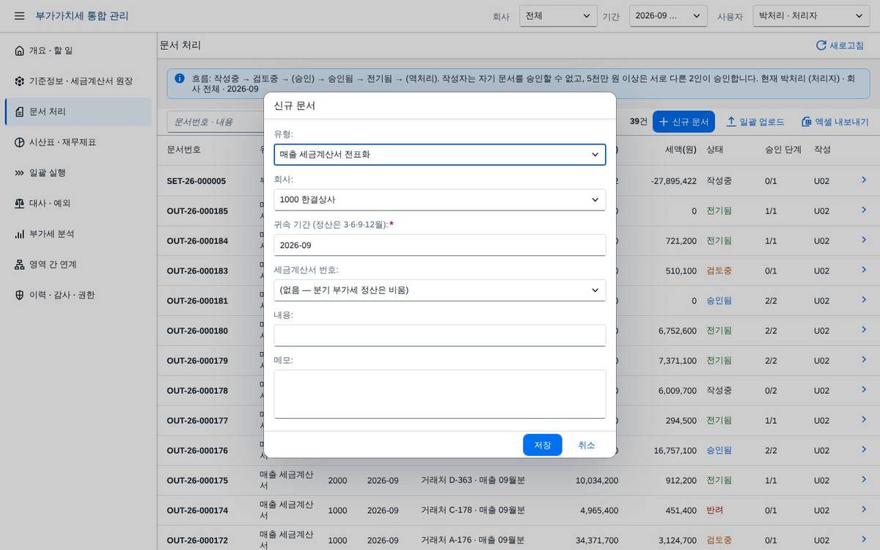This screenshot has height=550, width=880.
Task: Click the export icon for 엑셀 내보내기
Action: (807, 122)
